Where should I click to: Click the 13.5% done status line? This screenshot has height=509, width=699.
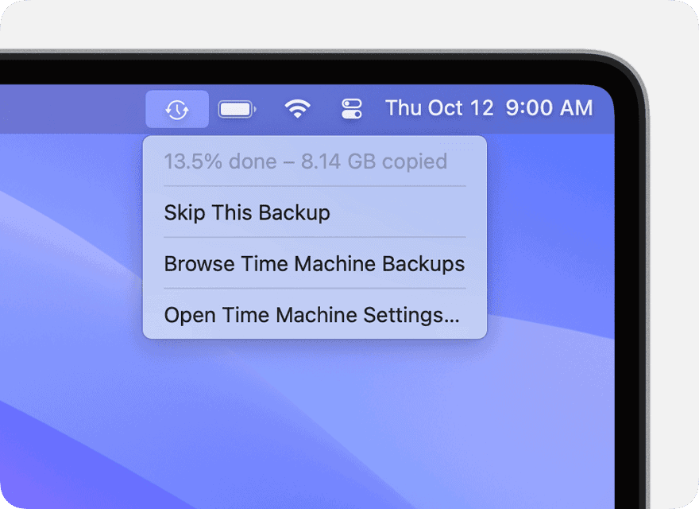coord(305,161)
